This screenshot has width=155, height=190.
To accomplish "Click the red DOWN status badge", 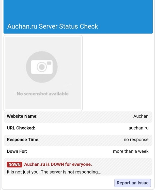I will (14, 165).
